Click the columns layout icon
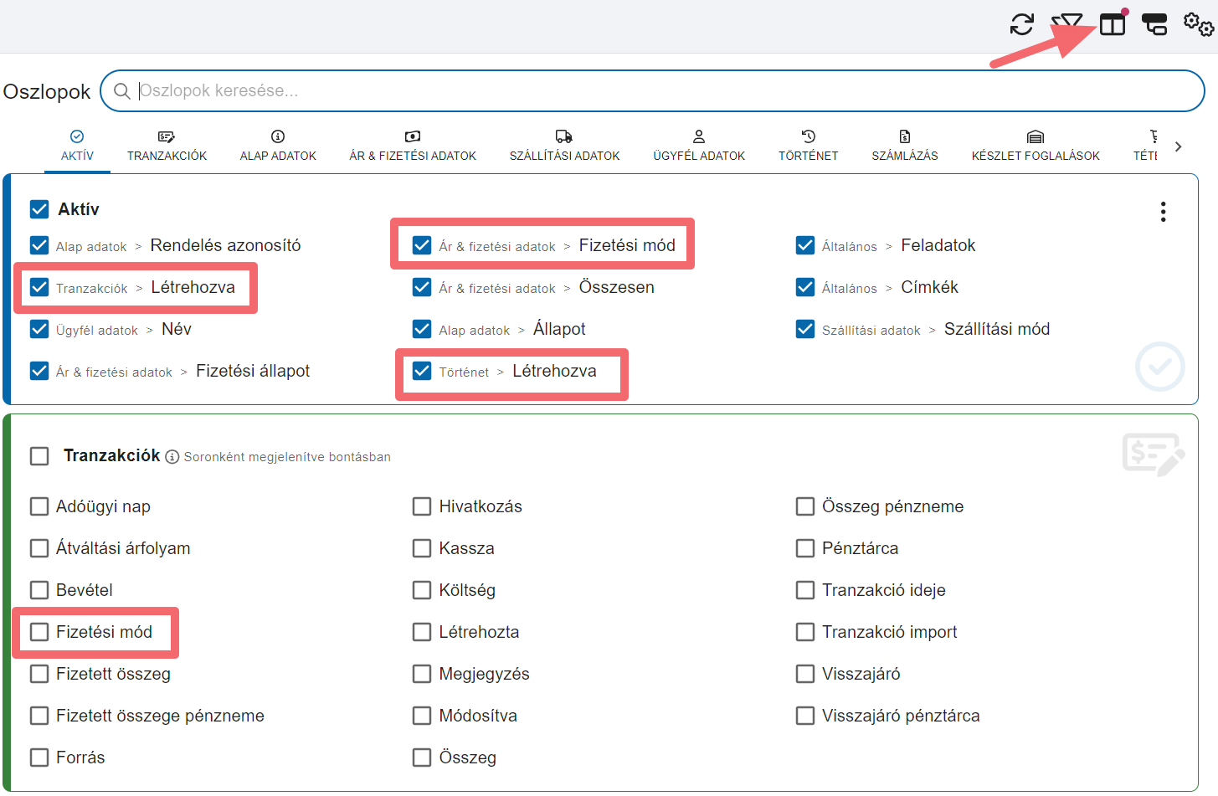 click(1112, 25)
